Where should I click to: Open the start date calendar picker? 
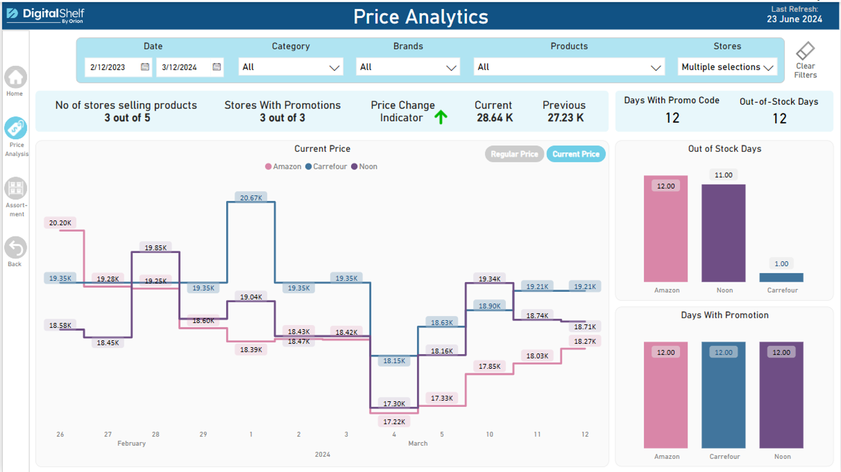tap(144, 67)
